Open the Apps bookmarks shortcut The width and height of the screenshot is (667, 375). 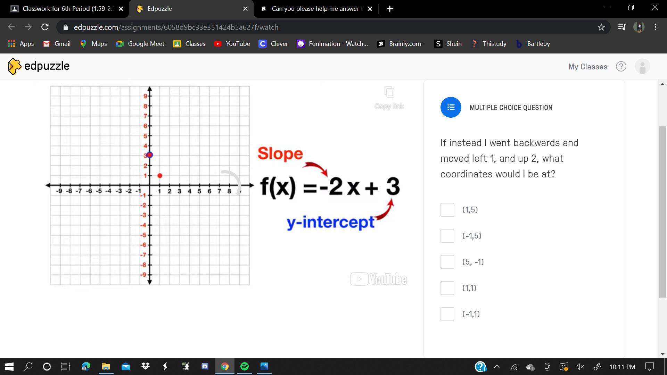pos(21,44)
